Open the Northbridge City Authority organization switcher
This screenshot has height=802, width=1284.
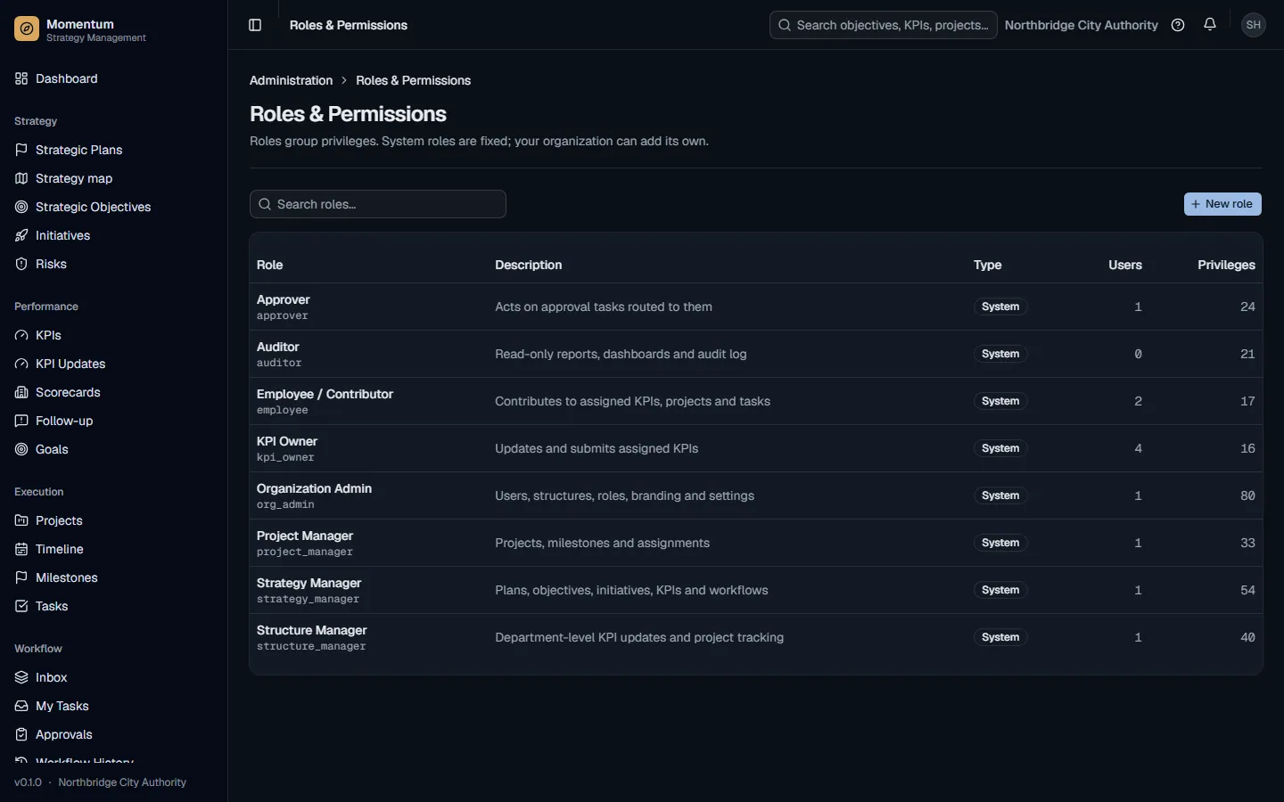[1081, 25]
